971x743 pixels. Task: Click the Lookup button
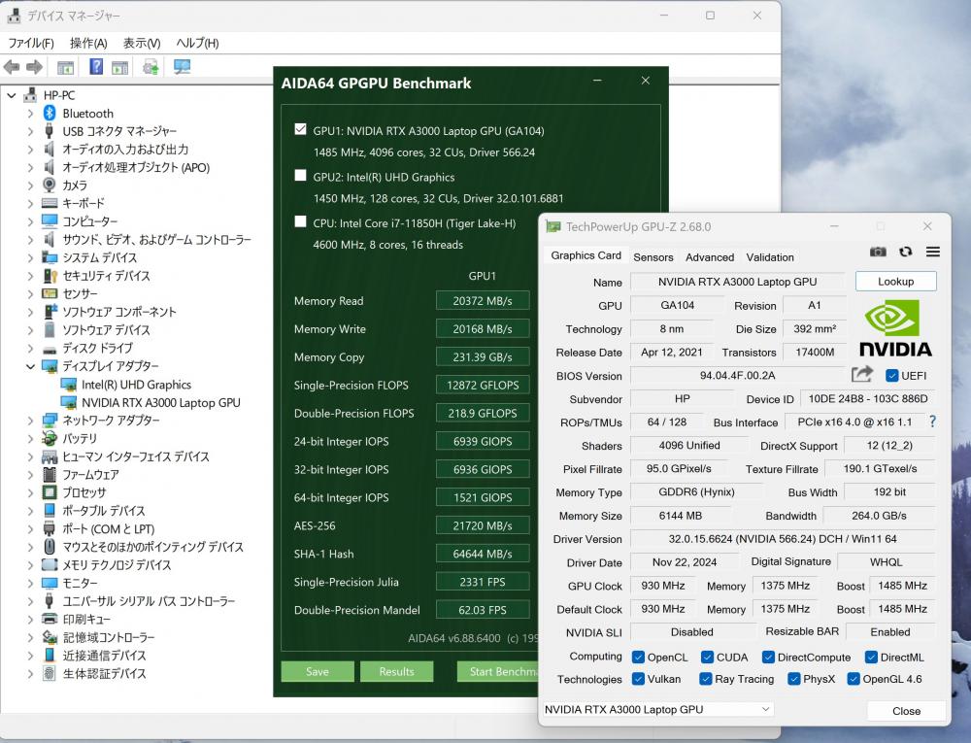895,282
